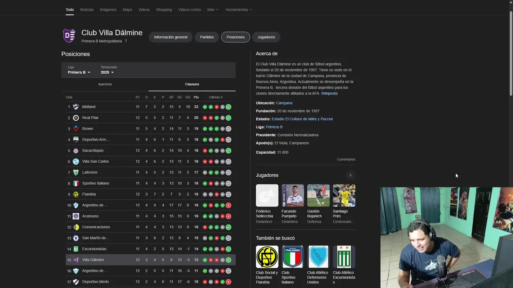The width and height of the screenshot is (513, 288).
Task: Click the Midland team name
Action: pyautogui.click(x=89, y=107)
